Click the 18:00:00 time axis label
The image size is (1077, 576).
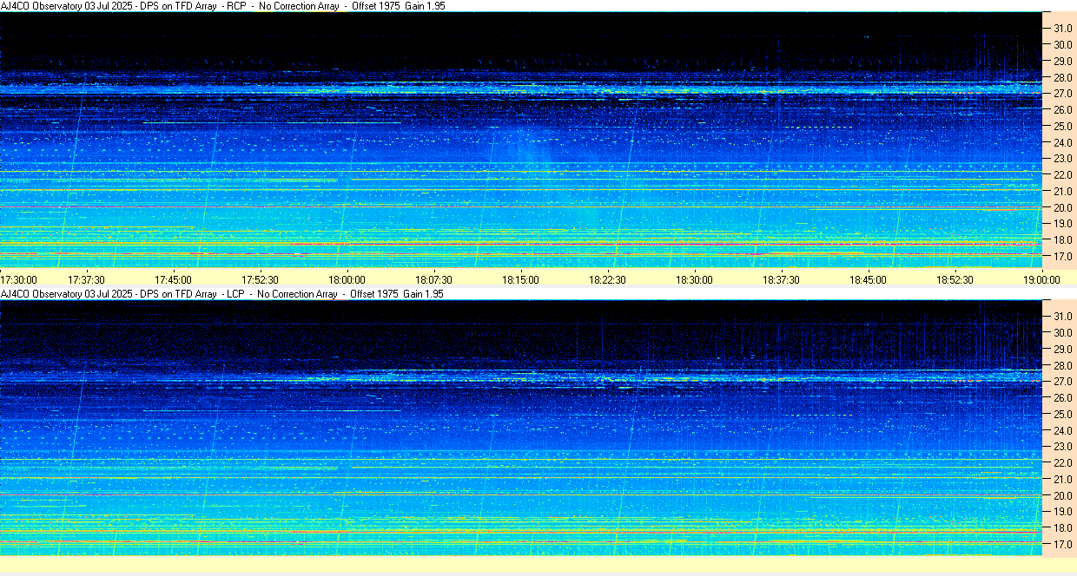(x=347, y=279)
